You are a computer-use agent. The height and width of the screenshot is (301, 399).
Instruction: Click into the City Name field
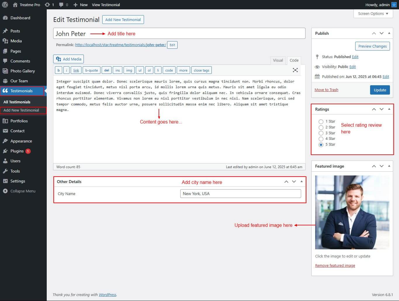pos(240,194)
